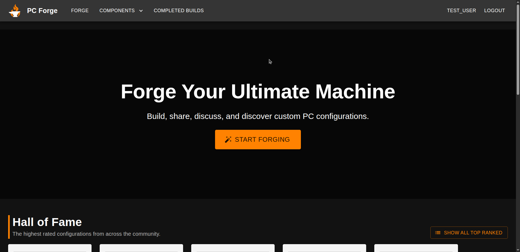Screen dimensions: 520x252
Task: Open the fifth Hall of Fame build card
Action: point(416,248)
